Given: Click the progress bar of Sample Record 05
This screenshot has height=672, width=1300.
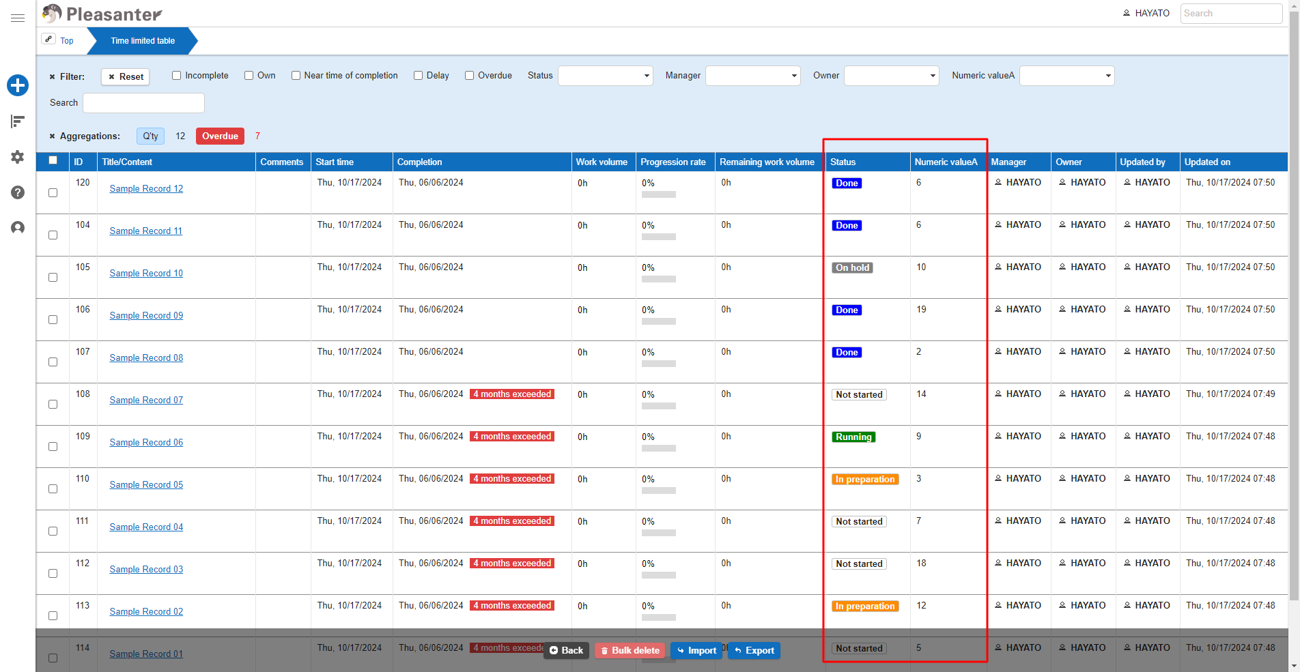Looking at the screenshot, I should pyautogui.click(x=659, y=491).
